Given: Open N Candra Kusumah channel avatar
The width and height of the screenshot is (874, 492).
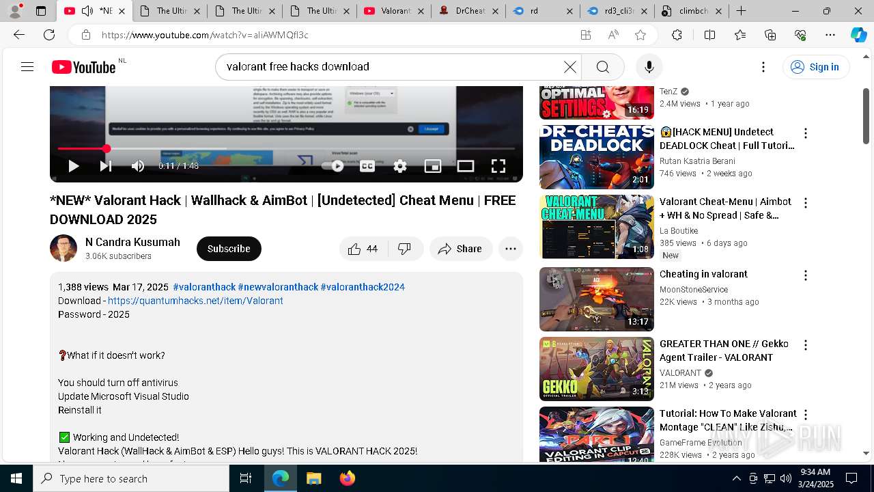Looking at the screenshot, I should coord(64,248).
